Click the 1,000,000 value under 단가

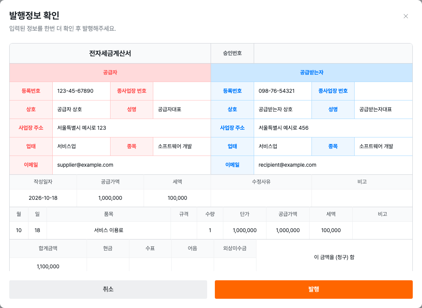[x=244, y=230]
